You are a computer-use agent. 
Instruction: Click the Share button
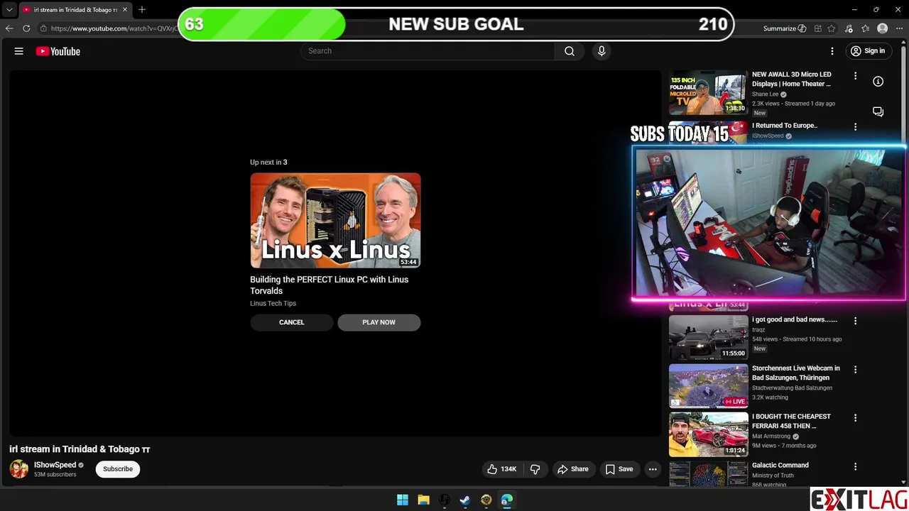tap(573, 469)
